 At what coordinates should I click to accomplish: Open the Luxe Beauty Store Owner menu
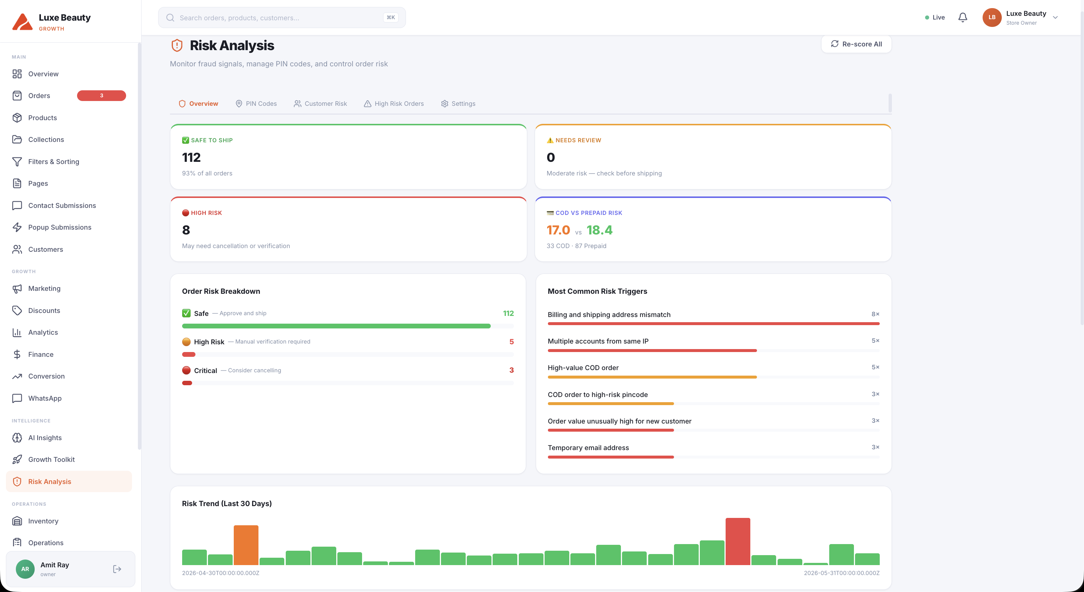pos(1021,18)
